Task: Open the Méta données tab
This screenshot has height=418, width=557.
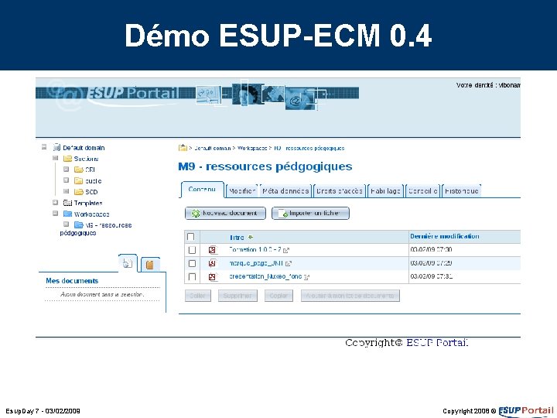Action: [285, 191]
